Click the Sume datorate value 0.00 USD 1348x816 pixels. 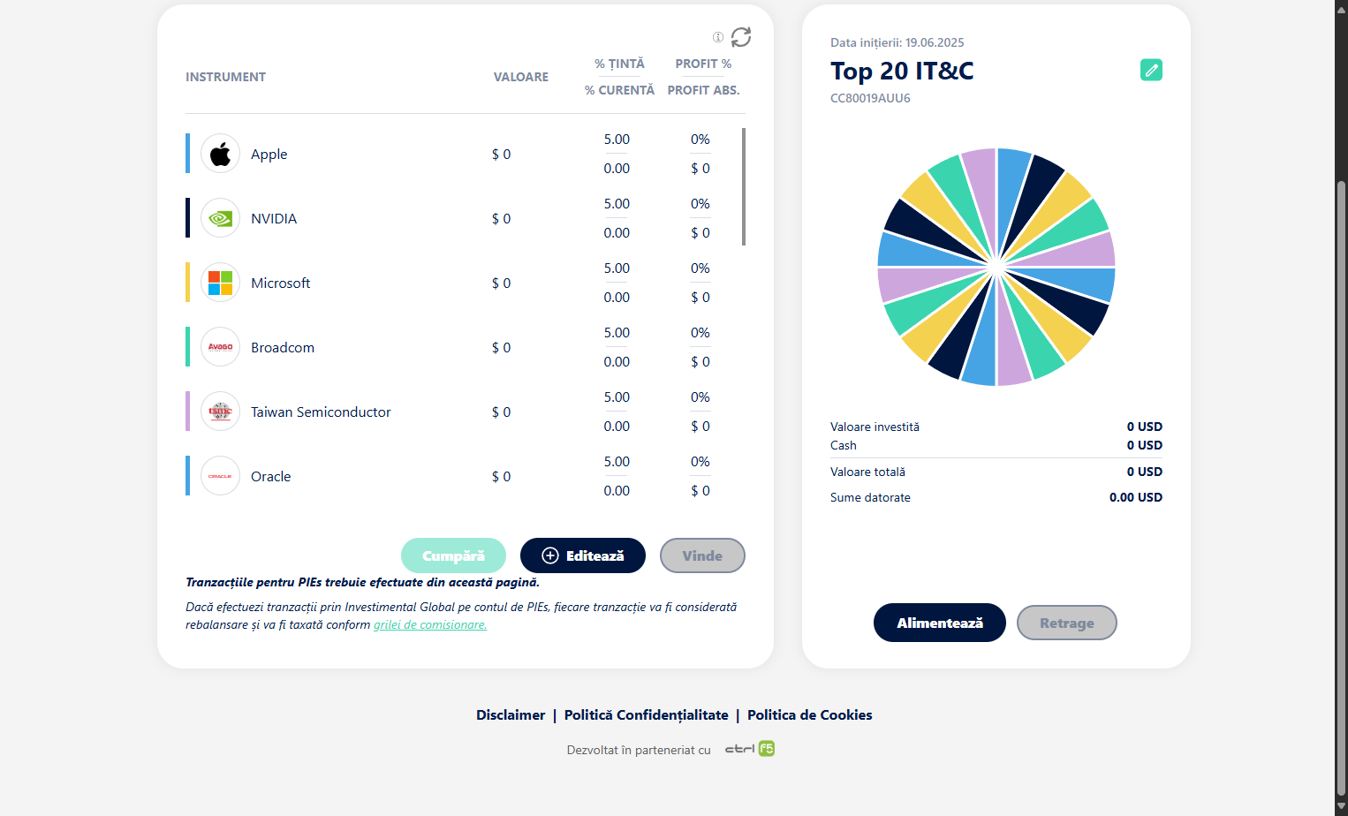click(x=1135, y=497)
